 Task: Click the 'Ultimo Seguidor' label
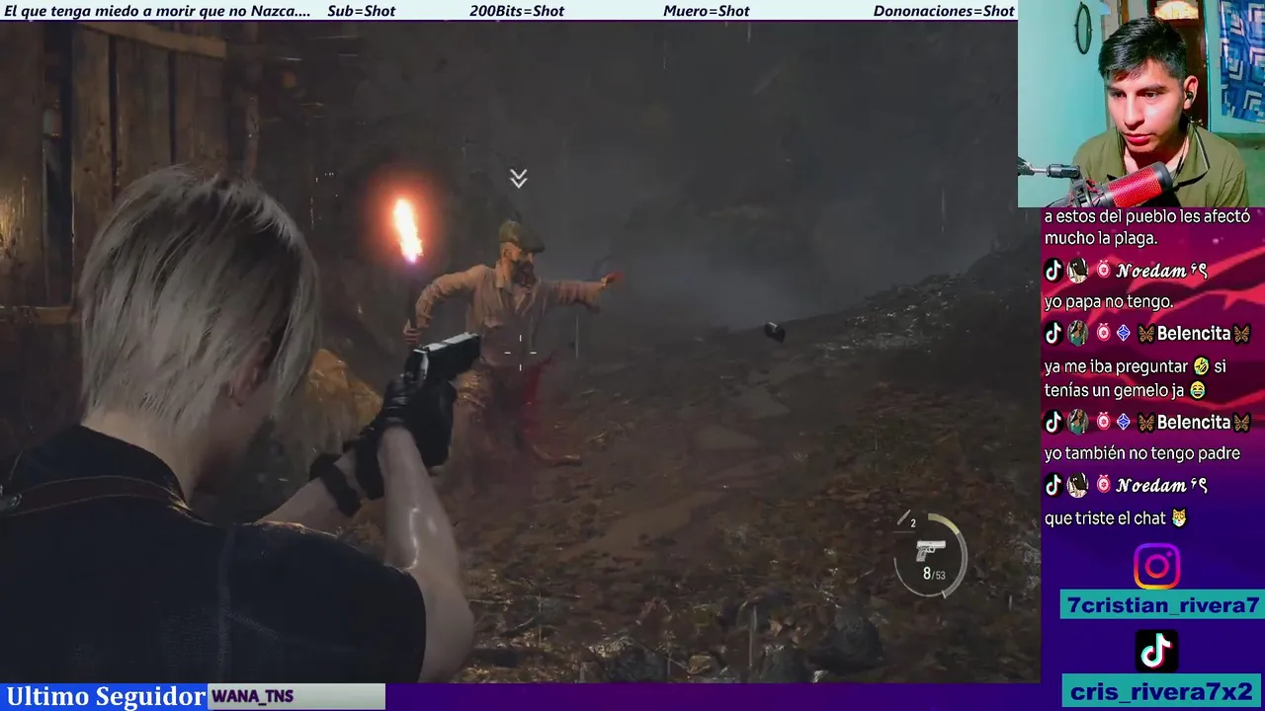(x=105, y=696)
